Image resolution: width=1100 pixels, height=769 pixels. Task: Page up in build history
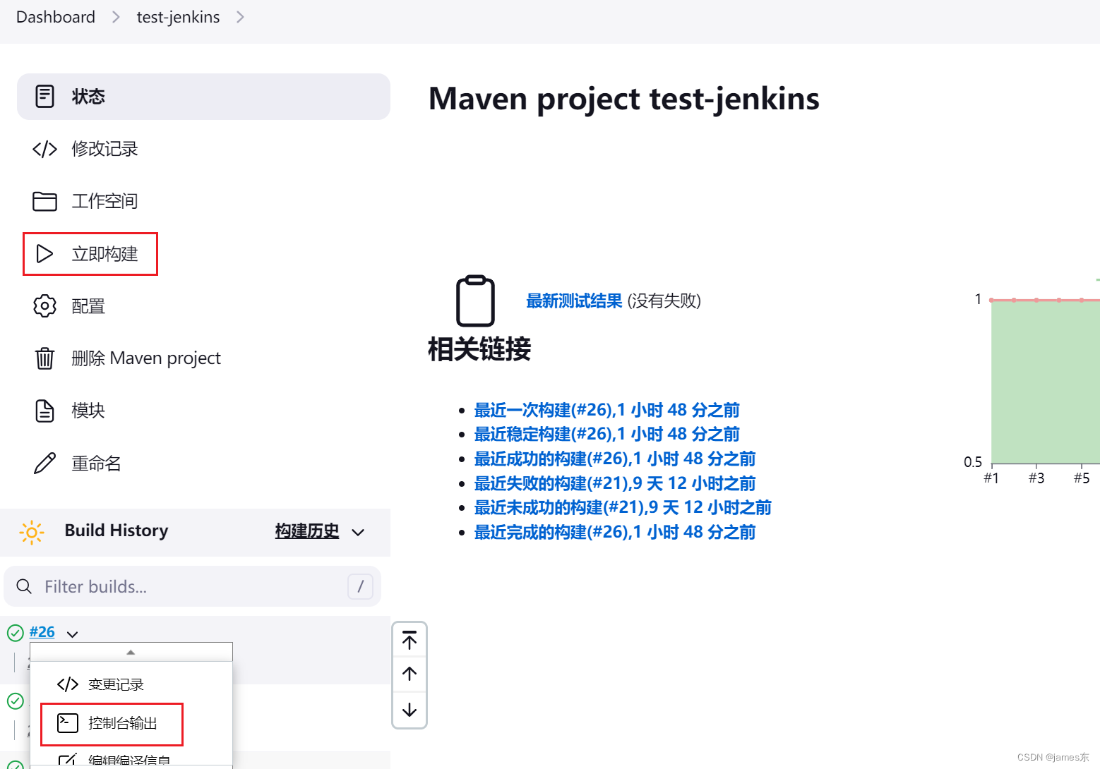click(x=409, y=674)
